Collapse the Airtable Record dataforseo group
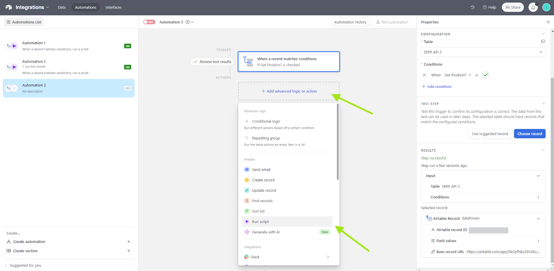Viewport: 554px width, 271px height. pyautogui.click(x=538, y=218)
